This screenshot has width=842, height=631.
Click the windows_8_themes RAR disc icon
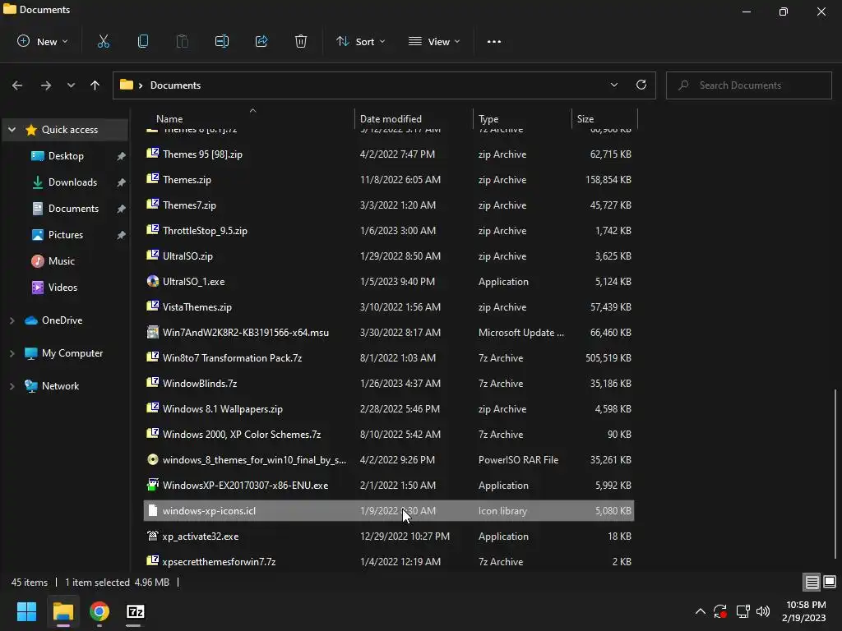tap(152, 459)
